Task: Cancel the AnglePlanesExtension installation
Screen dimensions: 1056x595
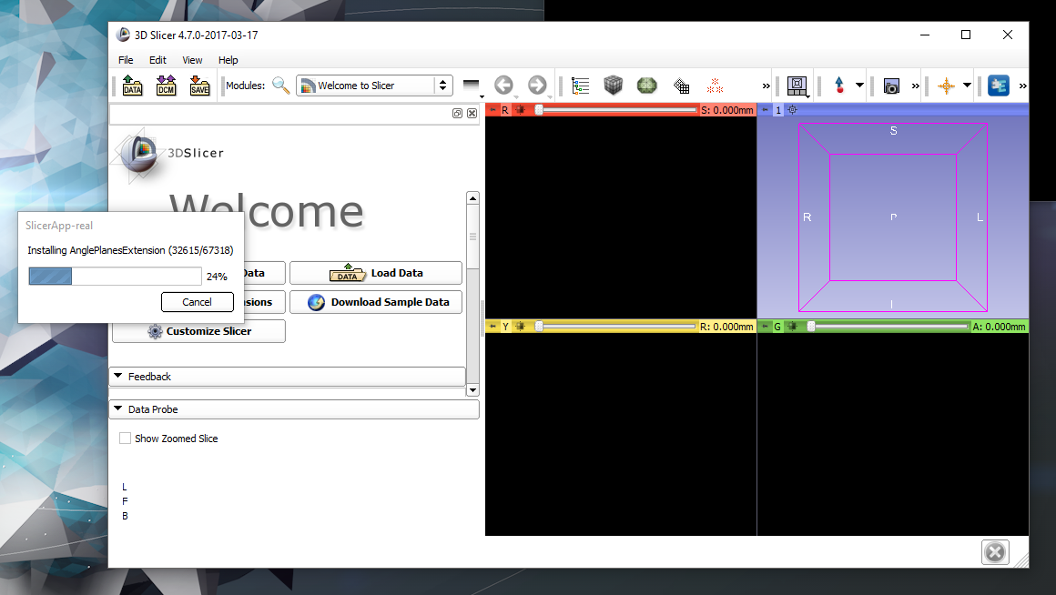Action: 197,302
